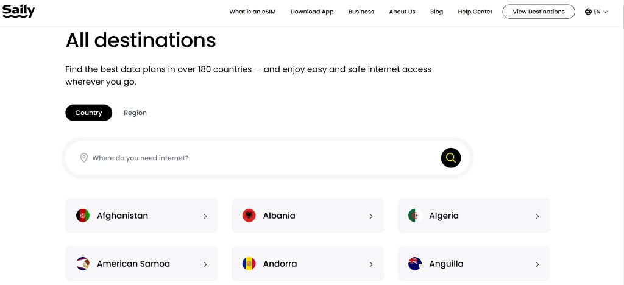The width and height of the screenshot is (624, 285).
Task: Switch to the Region filter
Action: 135,113
